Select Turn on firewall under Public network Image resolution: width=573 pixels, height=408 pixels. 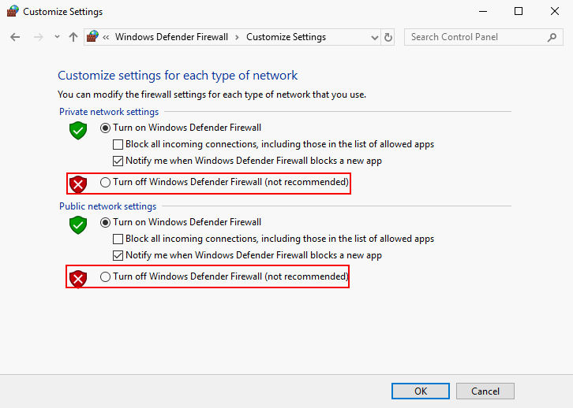(105, 222)
